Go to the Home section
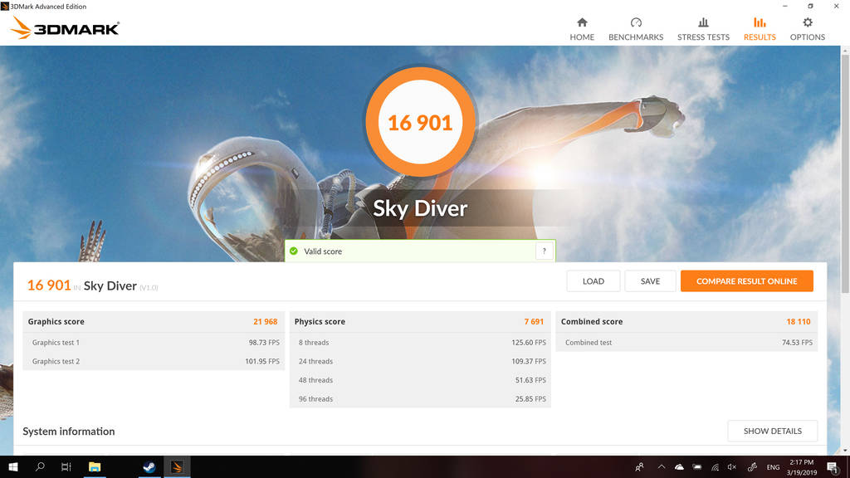The height and width of the screenshot is (478, 850). [x=582, y=29]
